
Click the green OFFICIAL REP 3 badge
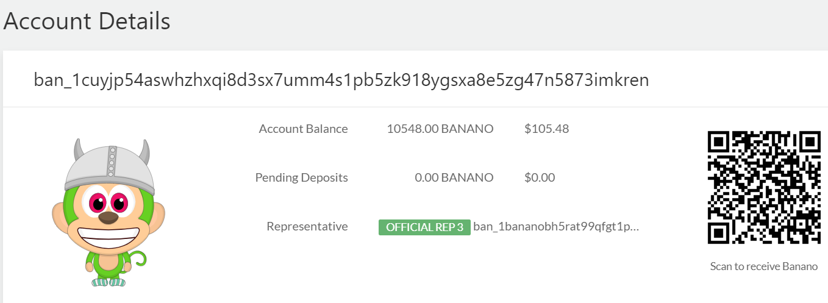click(424, 227)
